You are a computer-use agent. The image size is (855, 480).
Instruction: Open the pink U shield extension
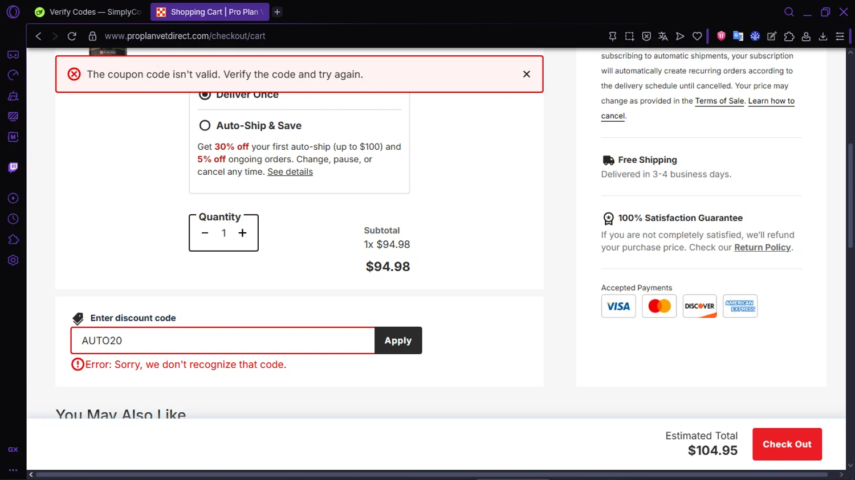click(x=721, y=36)
